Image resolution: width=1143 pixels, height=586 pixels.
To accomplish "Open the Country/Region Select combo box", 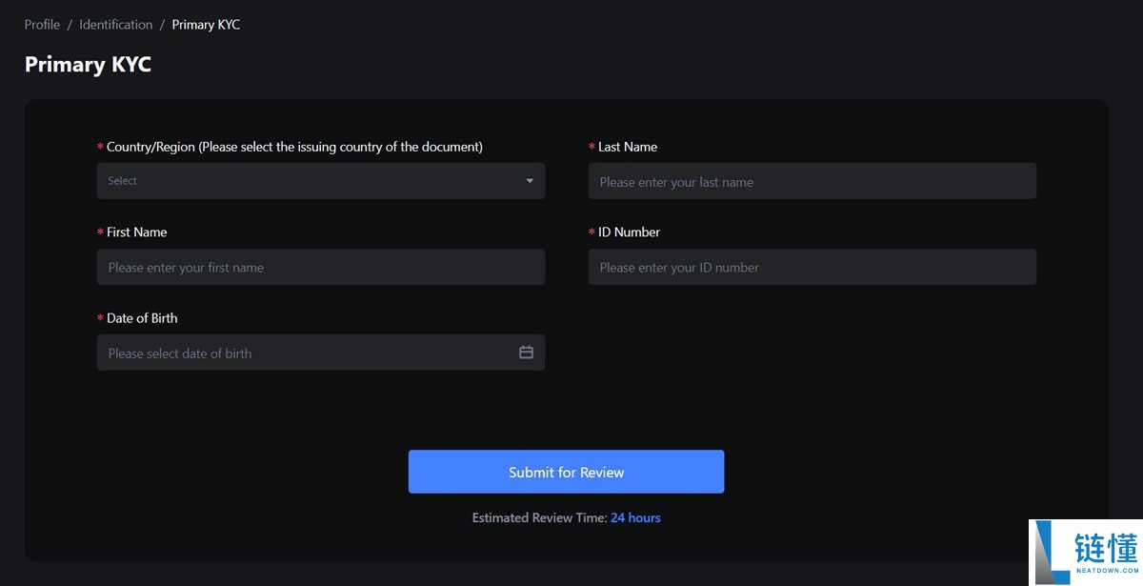I will (321, 181).
